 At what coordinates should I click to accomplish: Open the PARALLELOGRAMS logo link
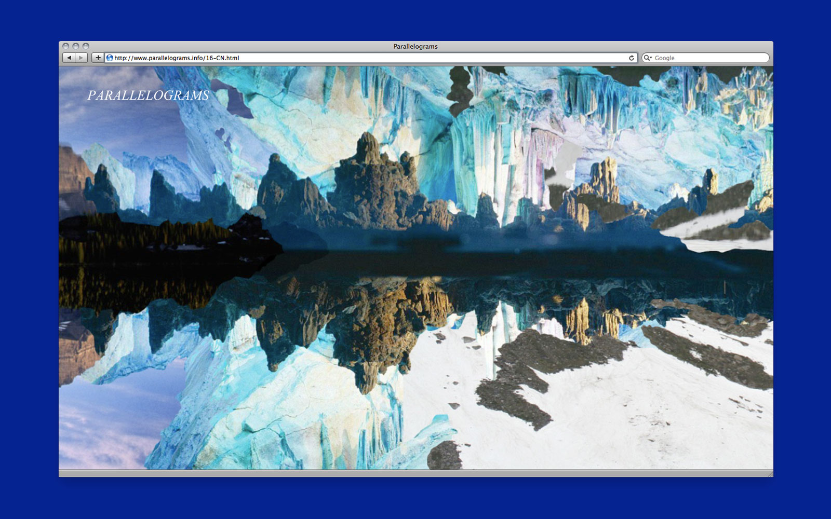click(148, 95)
